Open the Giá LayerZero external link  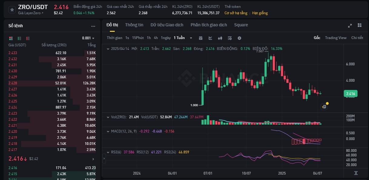click(31, 13)
